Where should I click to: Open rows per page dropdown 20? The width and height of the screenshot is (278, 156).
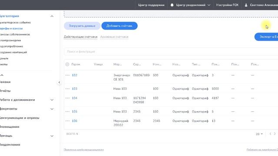tap(259, 134)
